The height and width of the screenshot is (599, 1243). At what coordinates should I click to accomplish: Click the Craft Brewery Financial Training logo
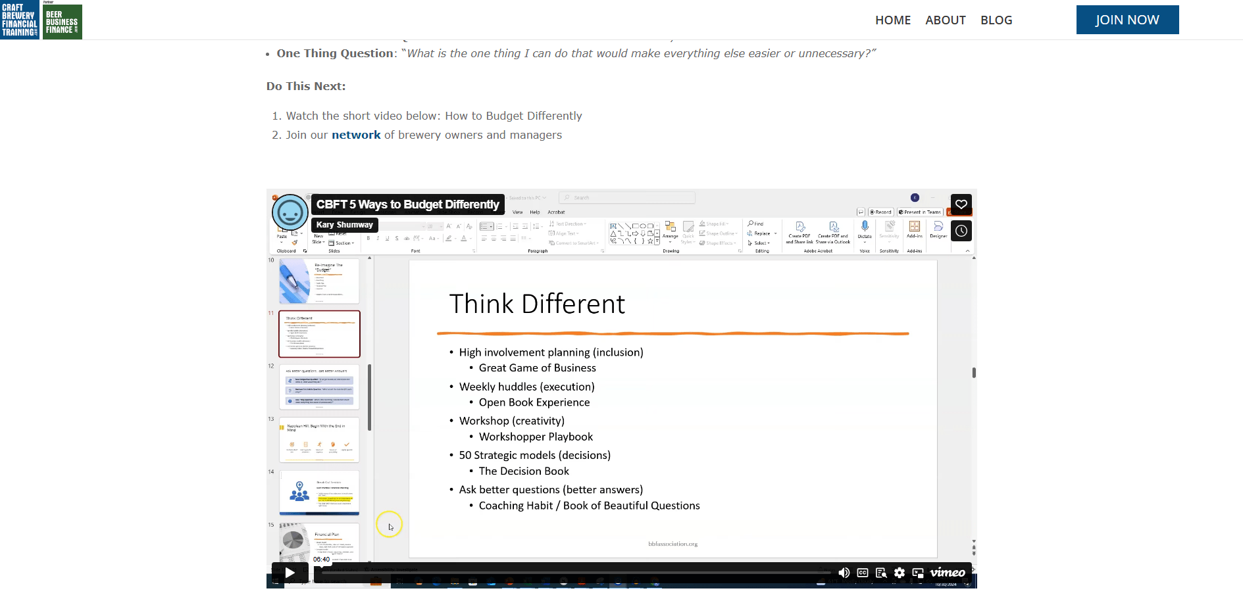pos(20,20)
